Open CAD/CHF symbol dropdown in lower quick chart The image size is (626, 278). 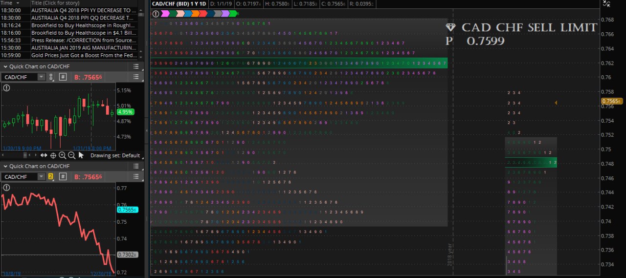[x=41, y=176]
